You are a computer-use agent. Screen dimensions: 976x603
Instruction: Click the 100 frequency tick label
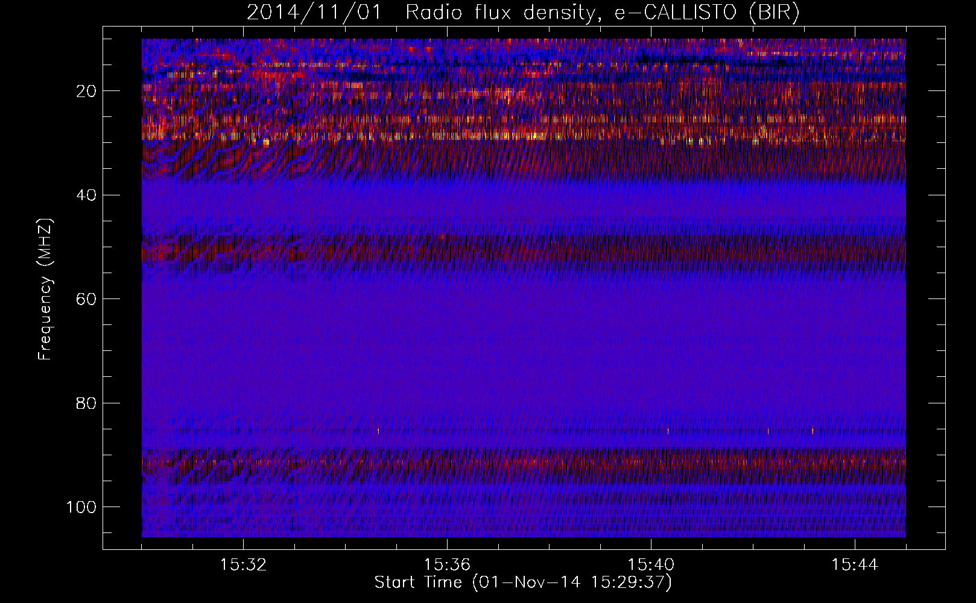(x=82, y=507)
